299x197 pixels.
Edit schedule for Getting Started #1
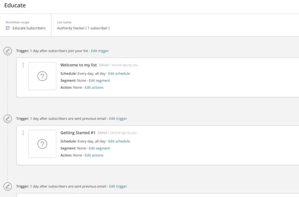119,141
